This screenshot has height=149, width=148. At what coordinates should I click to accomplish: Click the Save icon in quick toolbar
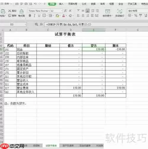pyautogui.click(x=17, y=4)
